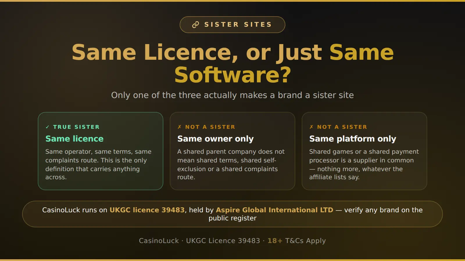Viewport: 465px width, 261px height.
Task: Click 'Aspire Global International LTD' highlighted text
Action: [274, 210]
